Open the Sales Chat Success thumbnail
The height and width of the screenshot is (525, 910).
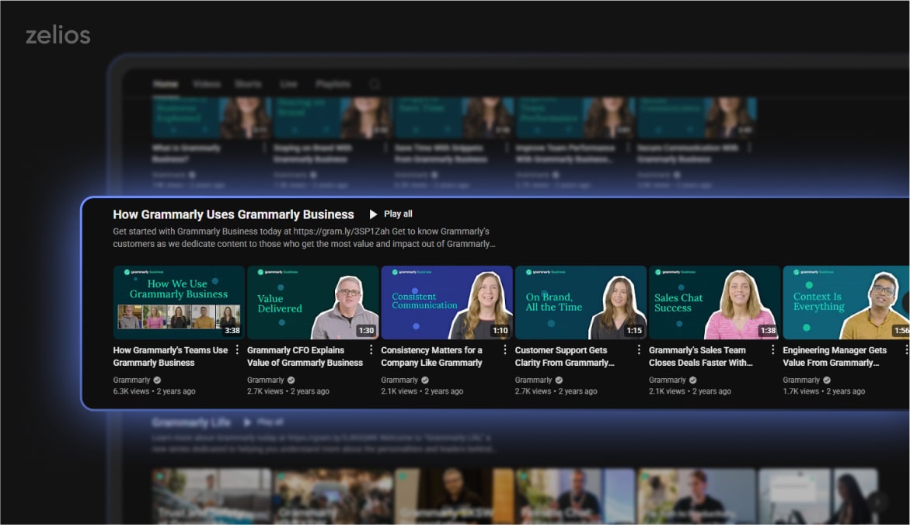point(713,302)
